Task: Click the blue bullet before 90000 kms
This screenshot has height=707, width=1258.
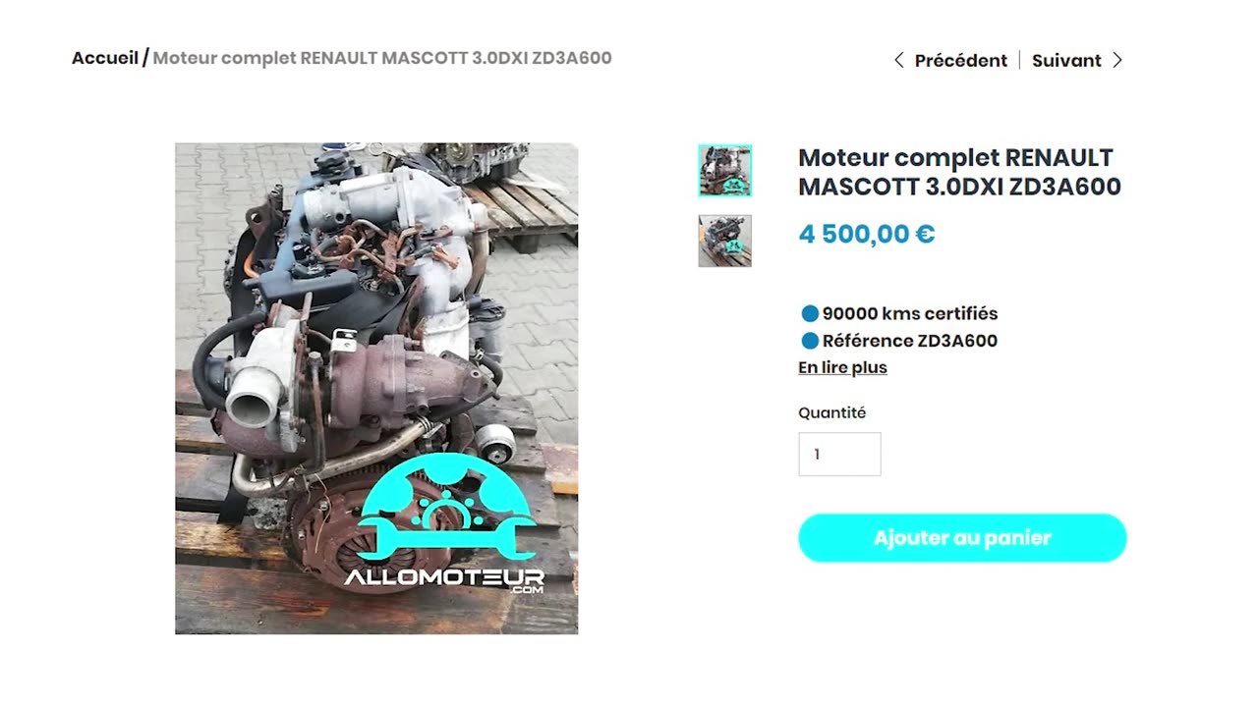Action: 810,314
